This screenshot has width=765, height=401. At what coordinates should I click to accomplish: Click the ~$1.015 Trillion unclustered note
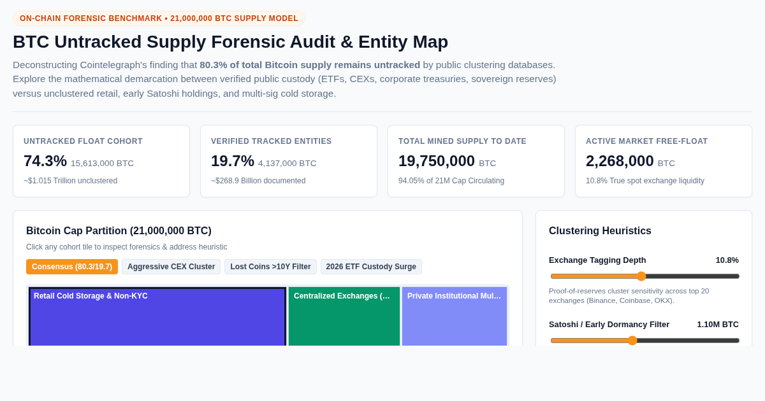(x=71, y=181)
